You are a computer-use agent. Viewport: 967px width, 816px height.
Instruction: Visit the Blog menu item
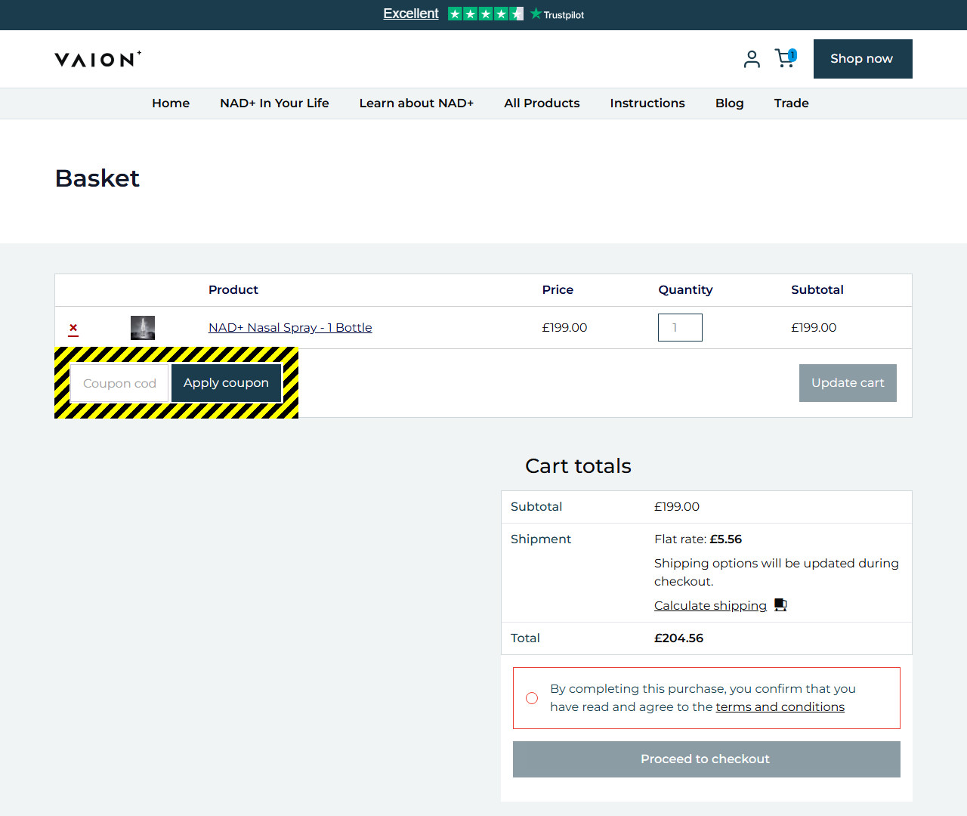[x=730, y=104]
